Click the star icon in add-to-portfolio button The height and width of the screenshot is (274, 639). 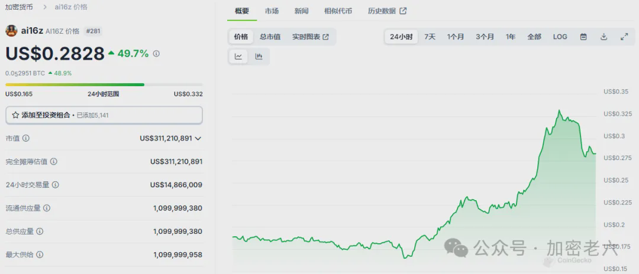(15, 115)
